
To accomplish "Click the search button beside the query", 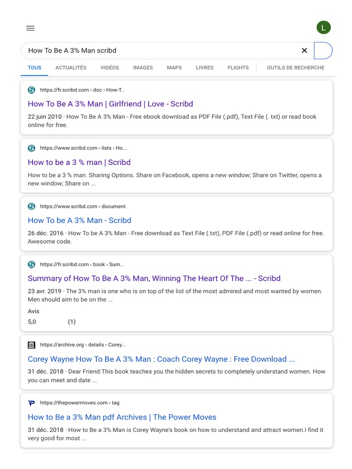I will 323,50.
